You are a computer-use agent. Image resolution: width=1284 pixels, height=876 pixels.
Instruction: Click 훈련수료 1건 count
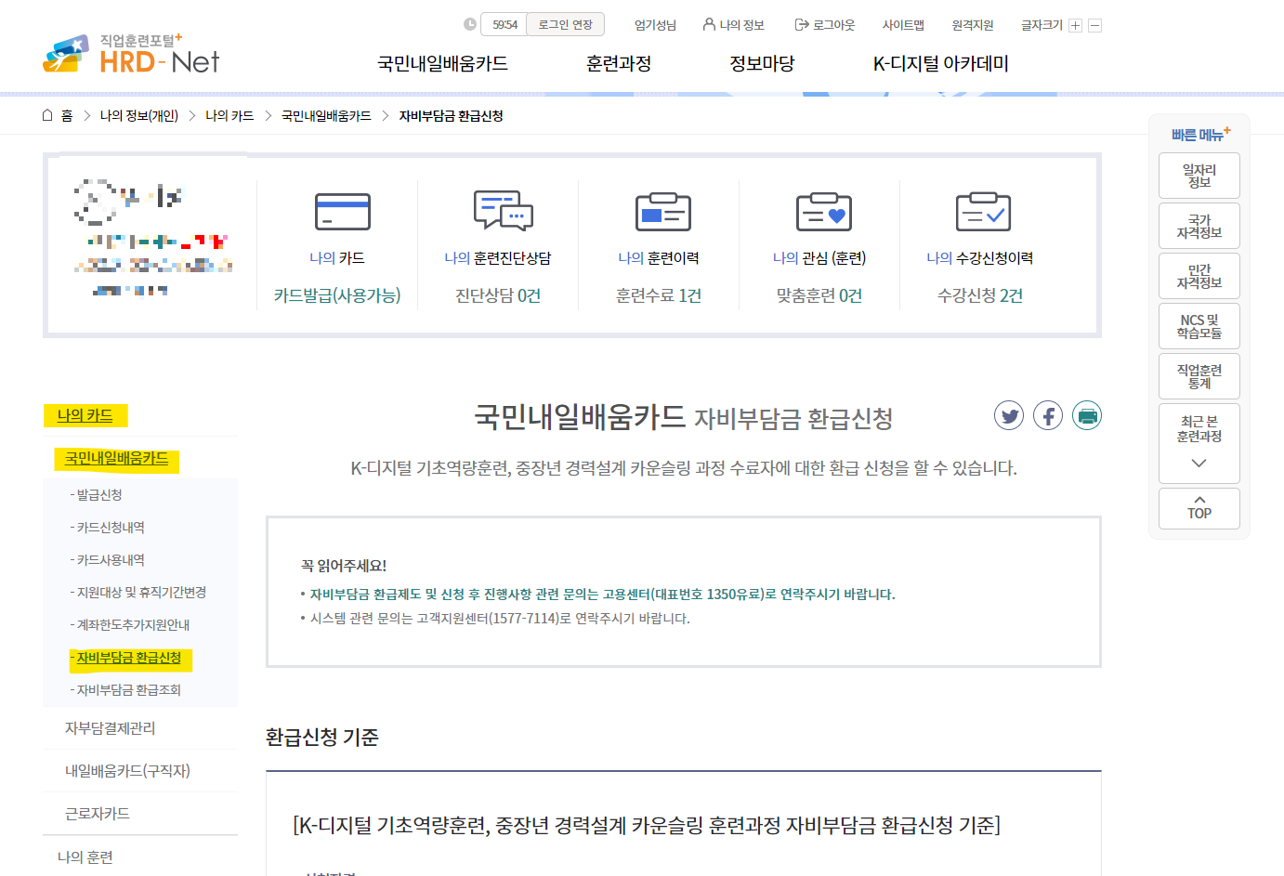[x=659, y=295]
